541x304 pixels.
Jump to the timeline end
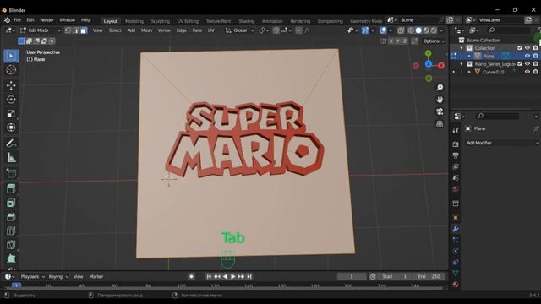click(249, 276)
